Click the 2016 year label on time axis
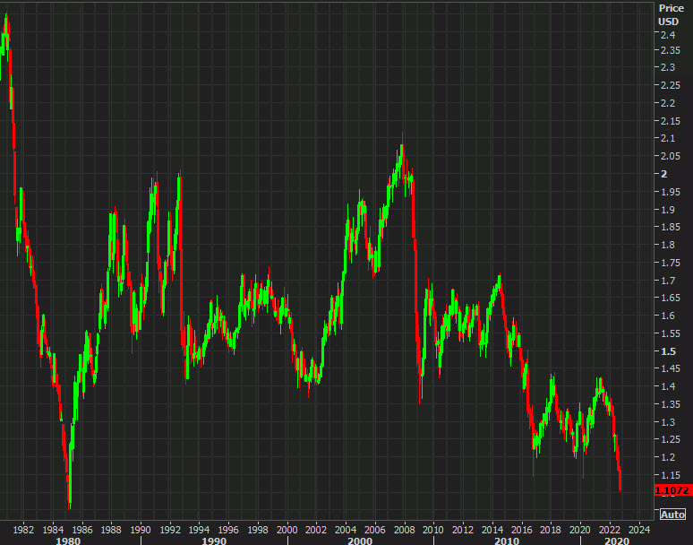This screenshot has width=693, height=545. (521, 530)
